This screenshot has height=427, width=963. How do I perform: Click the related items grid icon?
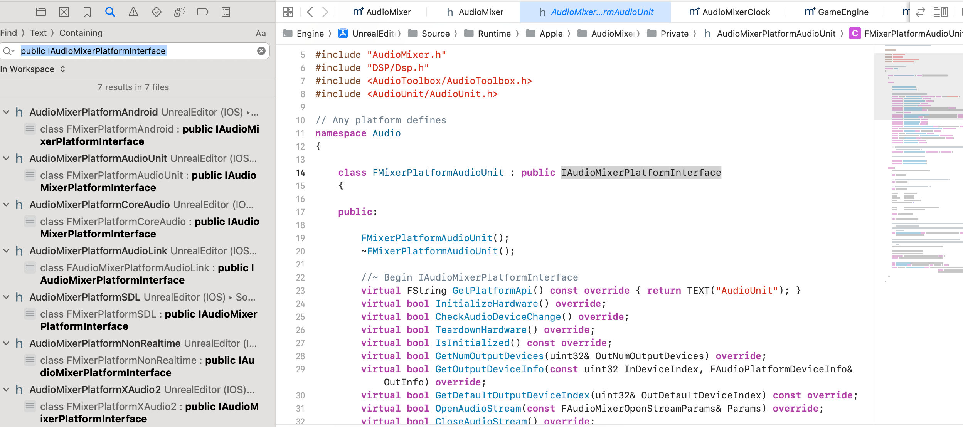click(288, 12)
